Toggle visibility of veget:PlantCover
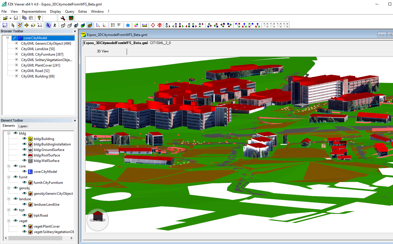Screen dimensions: 393x244 tap(24, 226)
